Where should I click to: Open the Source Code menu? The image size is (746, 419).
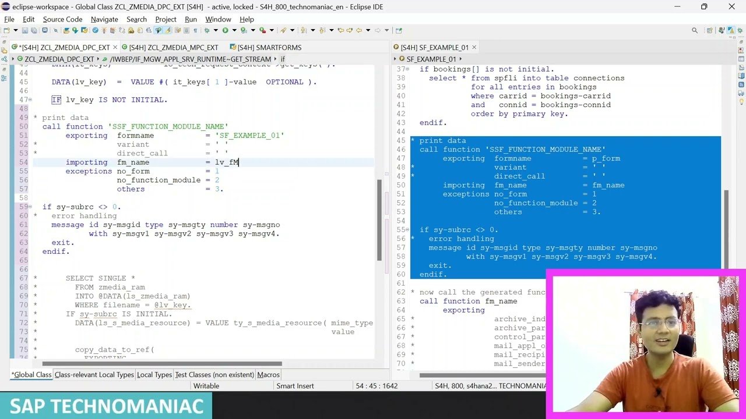tap(62, 19)
